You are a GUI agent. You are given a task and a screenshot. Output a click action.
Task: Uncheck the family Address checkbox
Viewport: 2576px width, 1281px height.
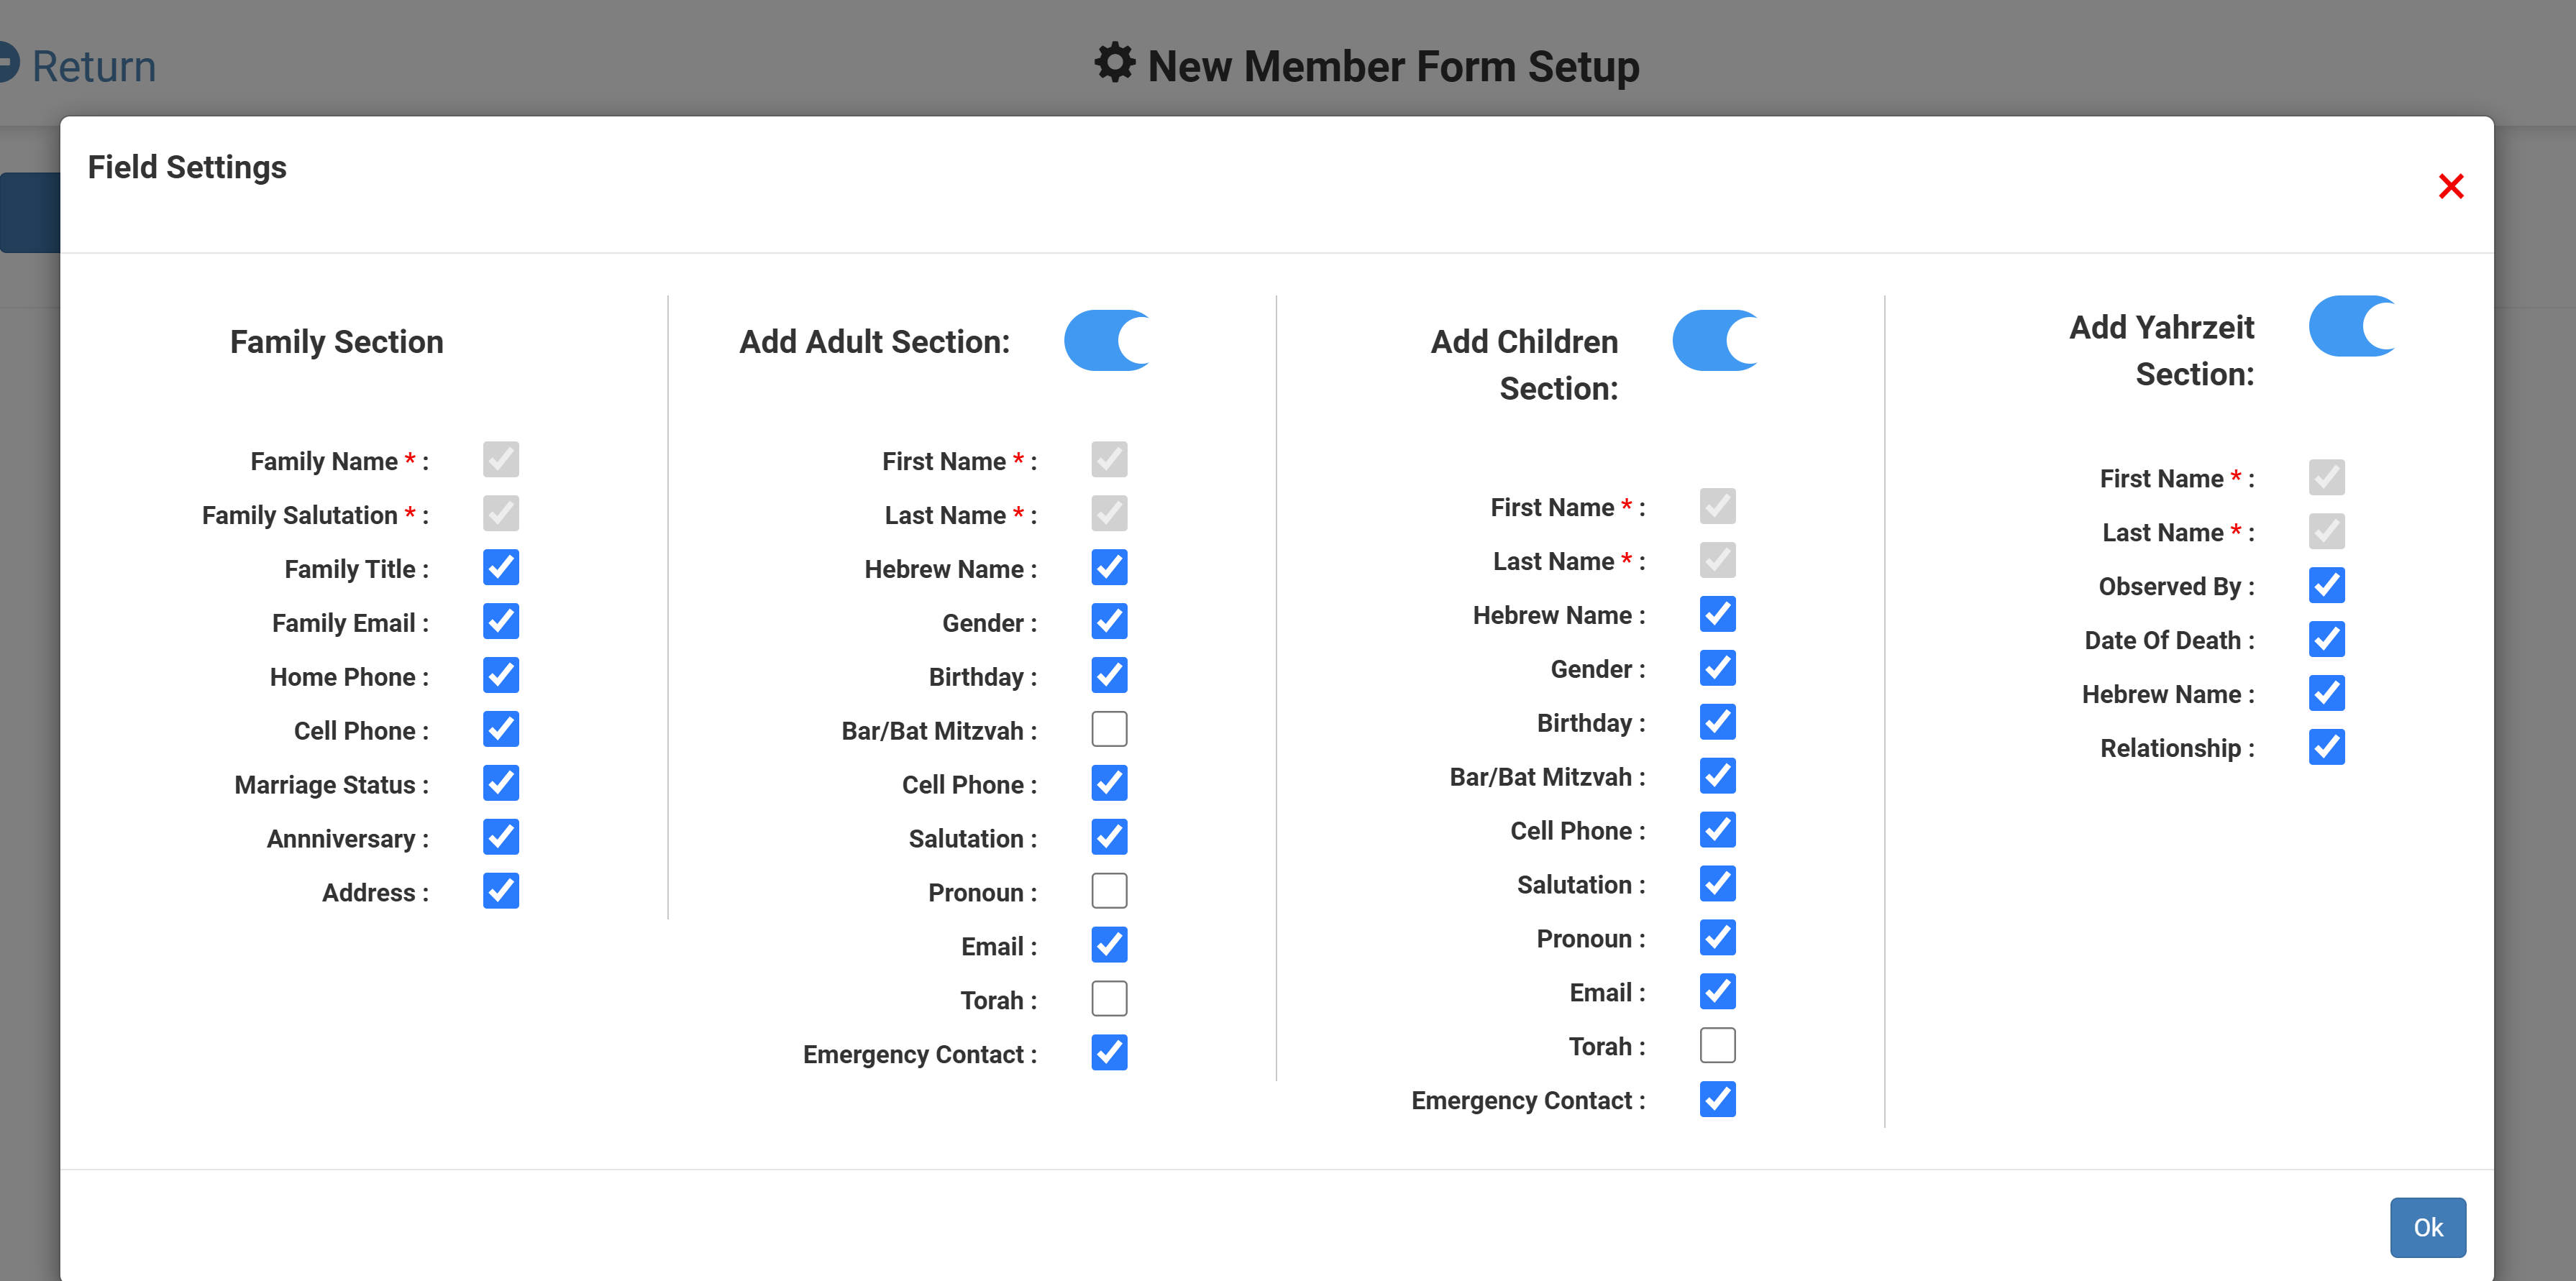pos(501,891)
